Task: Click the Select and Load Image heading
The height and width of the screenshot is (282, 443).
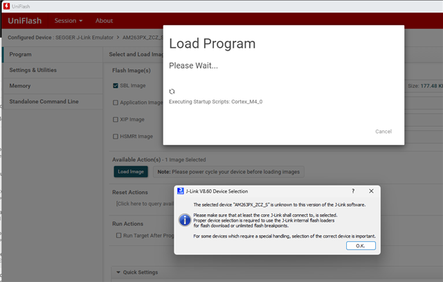Action: 136,54
